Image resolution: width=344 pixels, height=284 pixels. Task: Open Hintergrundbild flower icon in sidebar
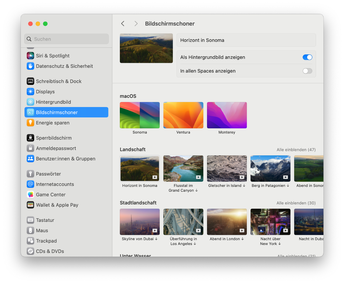(x=31, y=102)
